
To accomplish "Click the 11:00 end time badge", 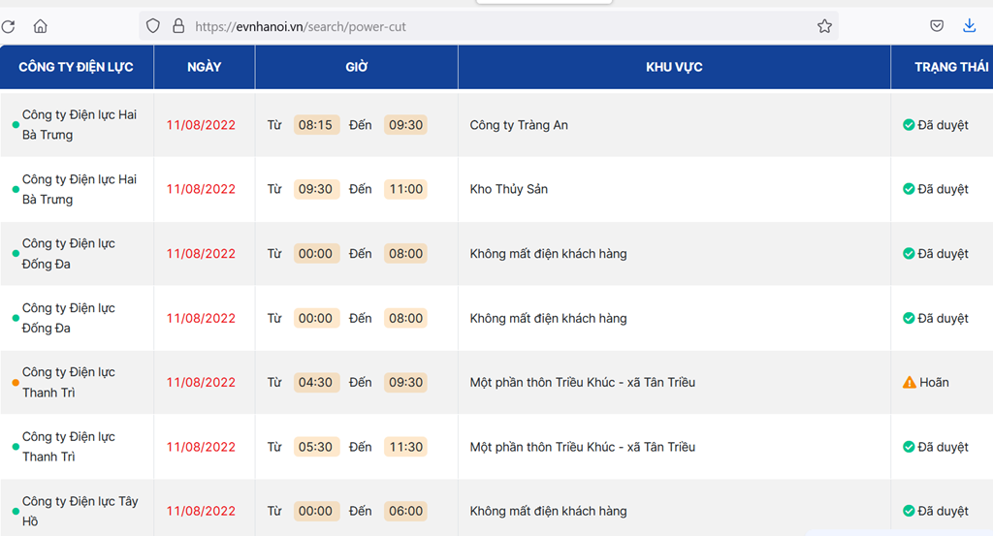I will point(405,189).
